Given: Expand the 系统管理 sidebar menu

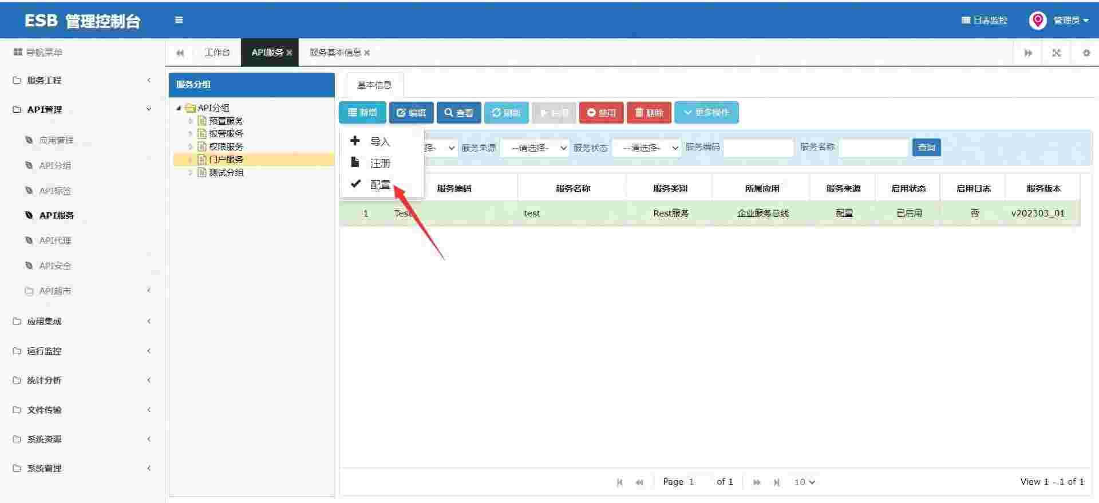Looking at the screenshot, I should coord(82,468).
